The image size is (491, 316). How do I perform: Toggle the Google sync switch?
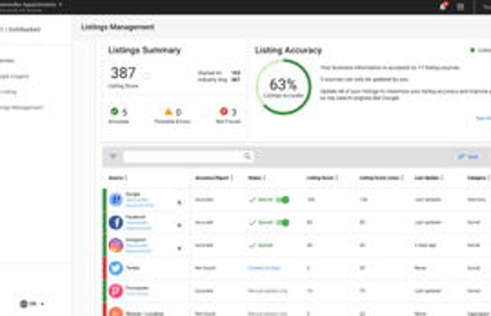point(283,200)
